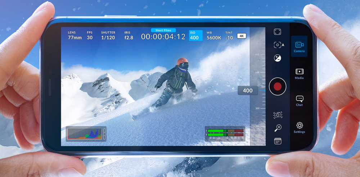The height and width of the screenshot is (177, 360).
Task: Tap the 600 mark on ISO scale
Action: pos(257,55)
